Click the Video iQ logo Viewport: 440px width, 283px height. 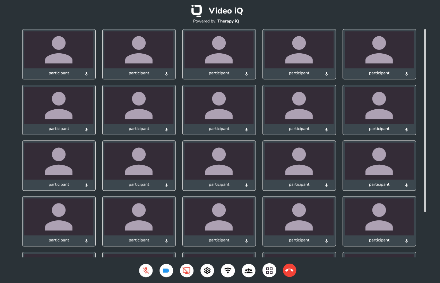tap(196, 10)
